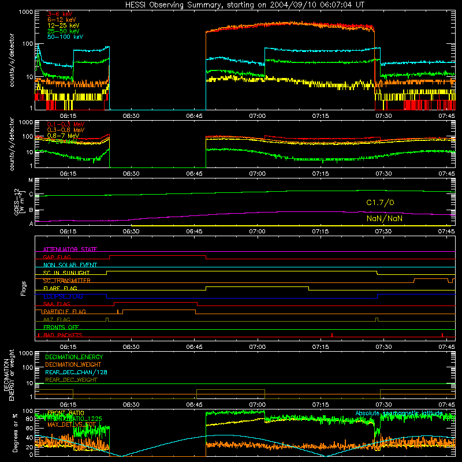Click the 07:00 tick label under the Flags panel
The image size is (462, 462).
257,347
